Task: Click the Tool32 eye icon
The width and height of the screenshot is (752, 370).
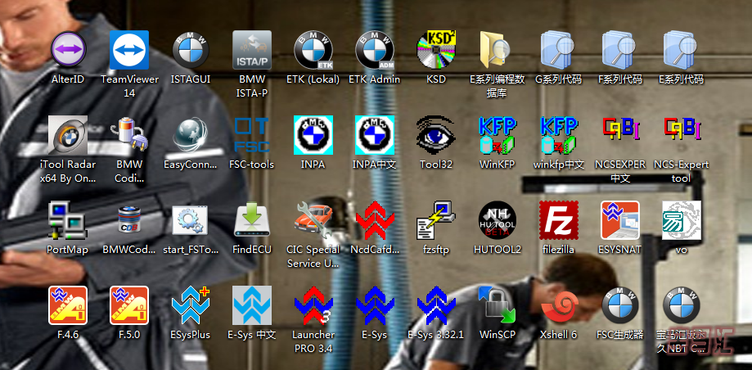Action: coord(436,135)
